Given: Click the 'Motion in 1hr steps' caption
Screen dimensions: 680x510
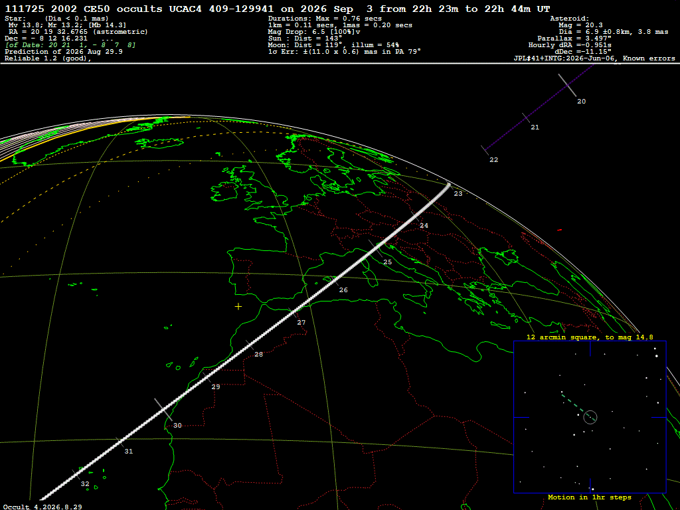Looking at the screenshot, I should click(590, 497).
